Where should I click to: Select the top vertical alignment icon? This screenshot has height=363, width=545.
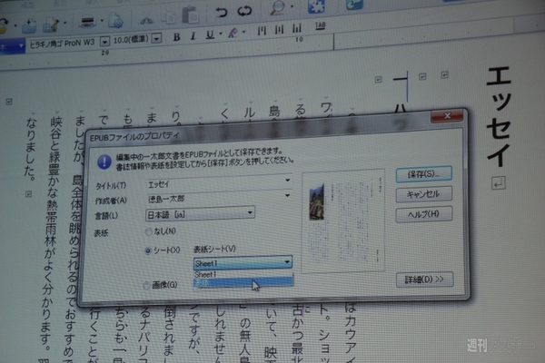click(262, 30)
